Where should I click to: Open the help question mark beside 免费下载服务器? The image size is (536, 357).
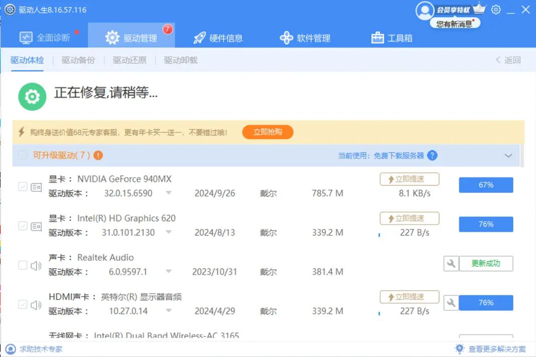tap(432, 155)
